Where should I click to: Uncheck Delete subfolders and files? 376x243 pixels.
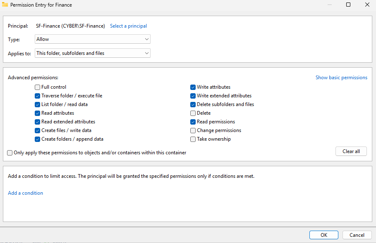193,104
